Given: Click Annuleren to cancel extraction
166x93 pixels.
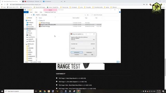Looking at the screenshot, I should (x=77, y=55).
